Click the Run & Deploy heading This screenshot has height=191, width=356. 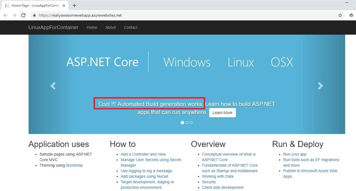(298, 144)
